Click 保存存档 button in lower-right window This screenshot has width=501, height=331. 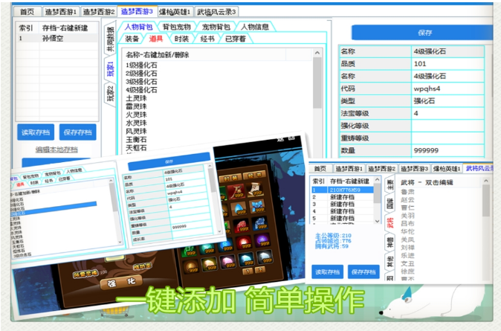(x=363, y=271)
